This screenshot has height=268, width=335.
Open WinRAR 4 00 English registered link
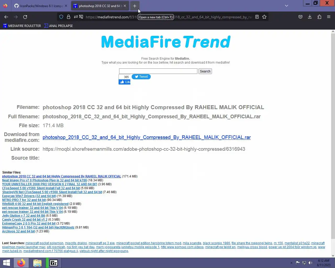[35, 204]
